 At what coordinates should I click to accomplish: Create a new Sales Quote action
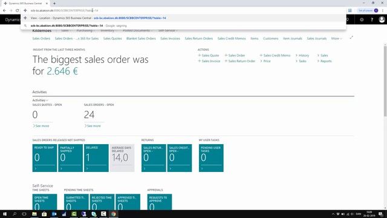click(x=209, y=55)
